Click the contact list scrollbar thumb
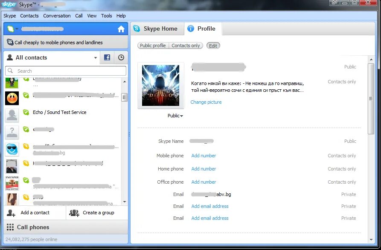The width and height of the screenshot is (381, 250). click(x=125, y=97)
